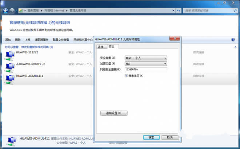Image resolution: width=240 pixels, height=149 pixels.
Task: Select the -I-HUAWEI-6D88FY -2 network name
Action: pos(30,64)
